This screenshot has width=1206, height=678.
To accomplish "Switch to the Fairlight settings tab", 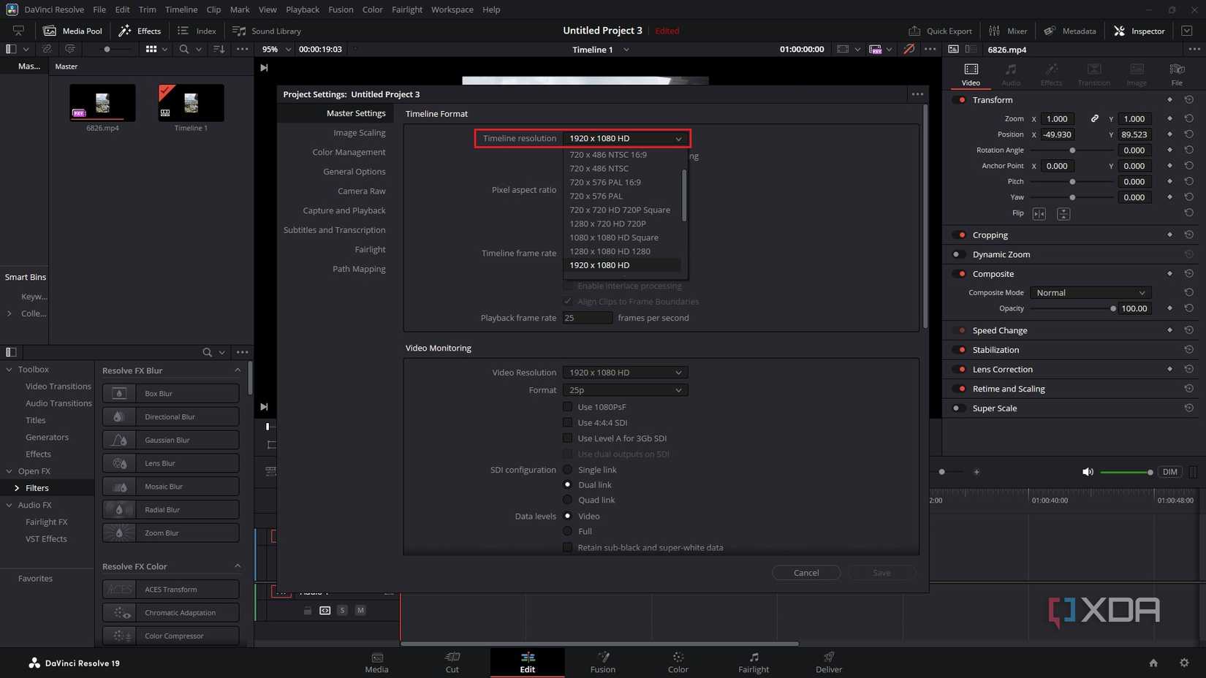I will [x=370, y=249].
